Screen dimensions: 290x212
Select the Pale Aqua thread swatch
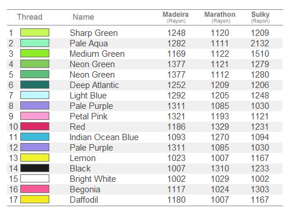pyautogui.click(x=35, y=43)
